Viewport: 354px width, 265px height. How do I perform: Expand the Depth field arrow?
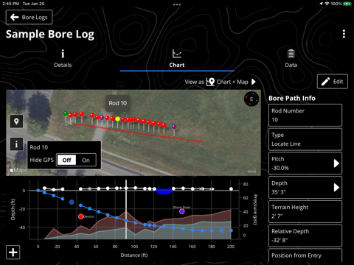[x=336, y=188]
